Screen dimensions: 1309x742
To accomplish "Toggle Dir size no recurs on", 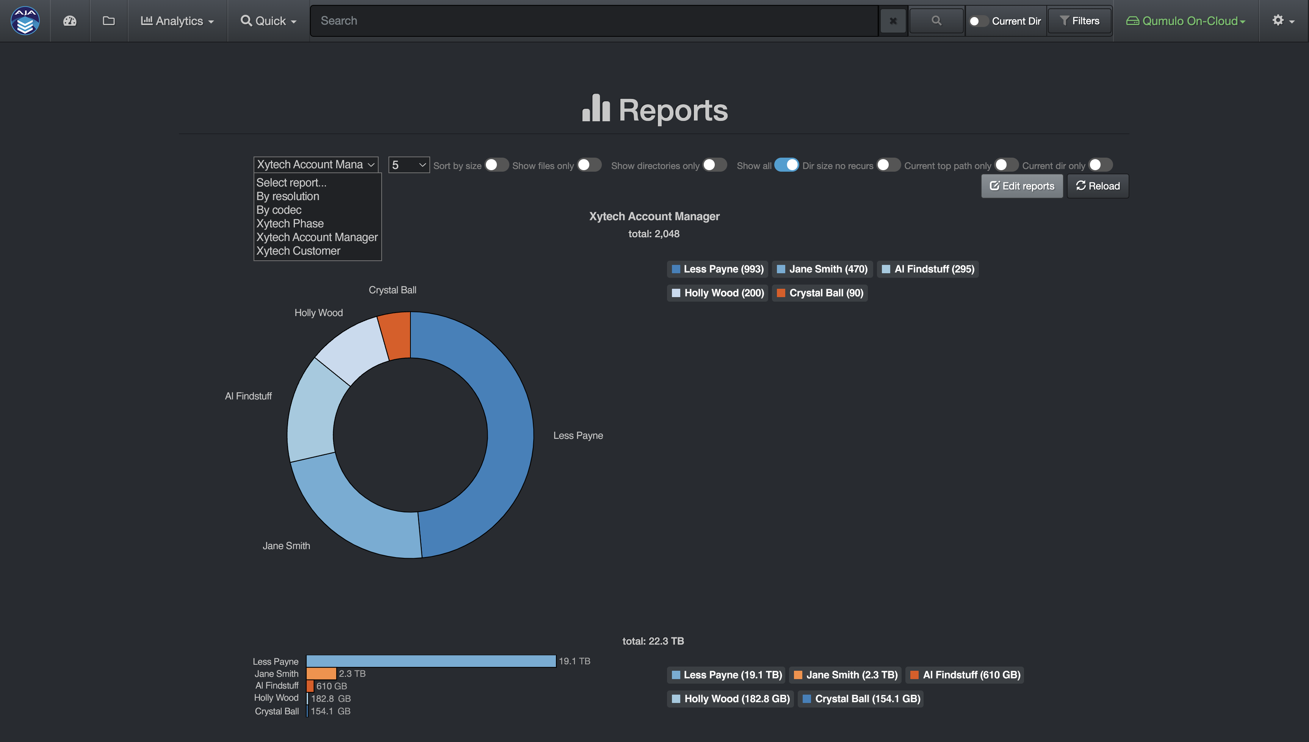I will click(888, 164).
